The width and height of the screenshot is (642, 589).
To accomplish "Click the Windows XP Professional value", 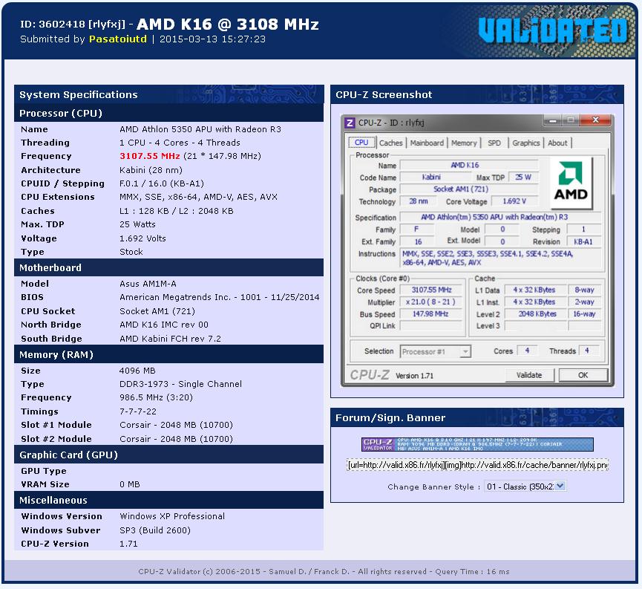I will [172, 516].
